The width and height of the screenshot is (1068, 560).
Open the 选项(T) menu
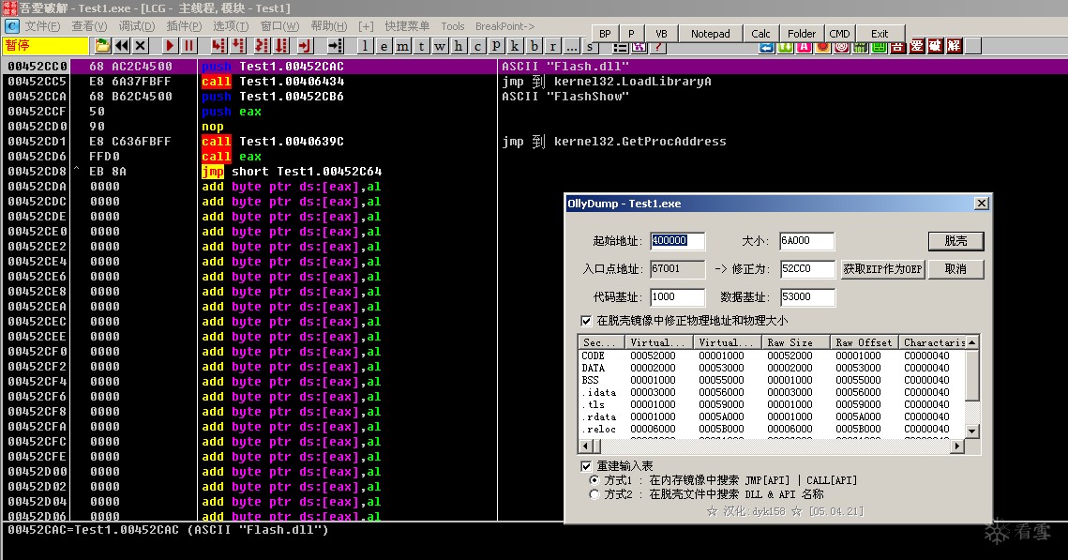(x=231, y=26)
